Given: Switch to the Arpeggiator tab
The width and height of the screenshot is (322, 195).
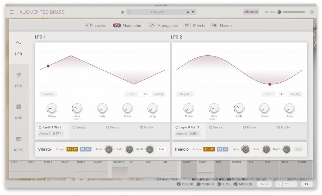Looking at the screenshot, I should [163, 26].
